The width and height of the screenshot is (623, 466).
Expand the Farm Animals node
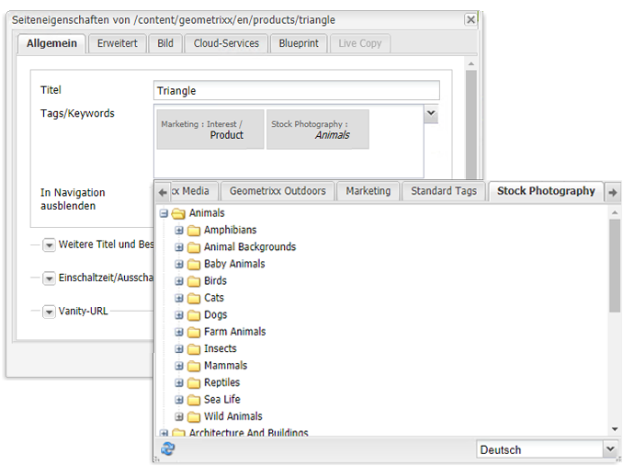(179, 332)
